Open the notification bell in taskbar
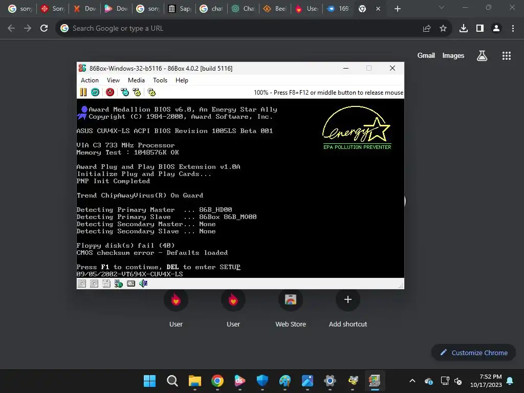 click(510, 381)
